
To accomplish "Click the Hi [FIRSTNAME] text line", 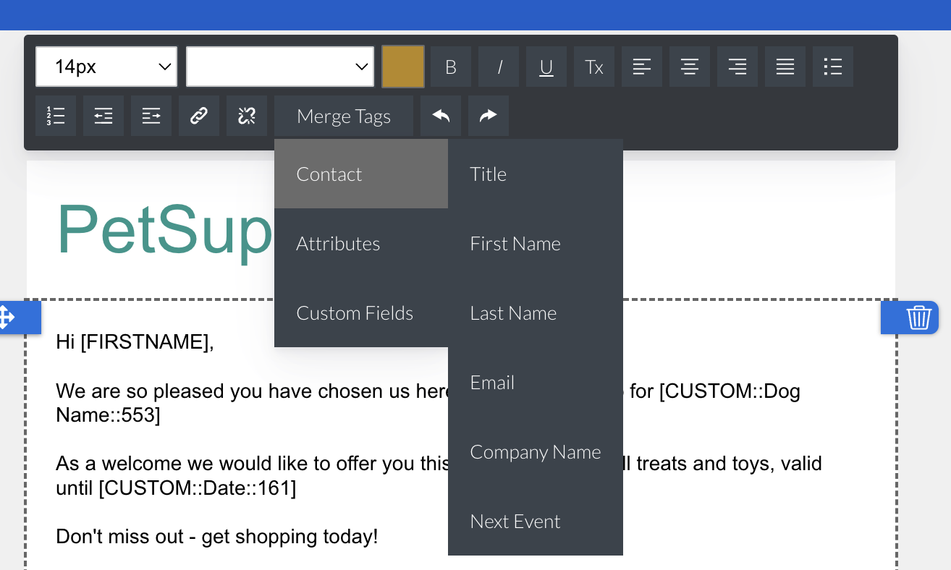I will 135,342.
